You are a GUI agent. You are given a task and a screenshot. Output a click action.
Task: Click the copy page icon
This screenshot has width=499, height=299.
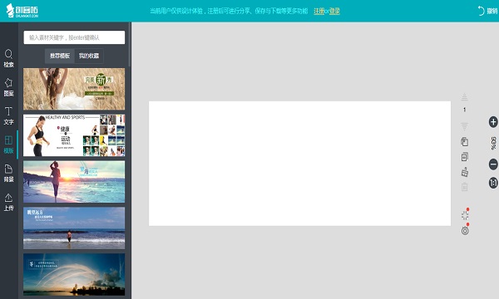point(465,142)
